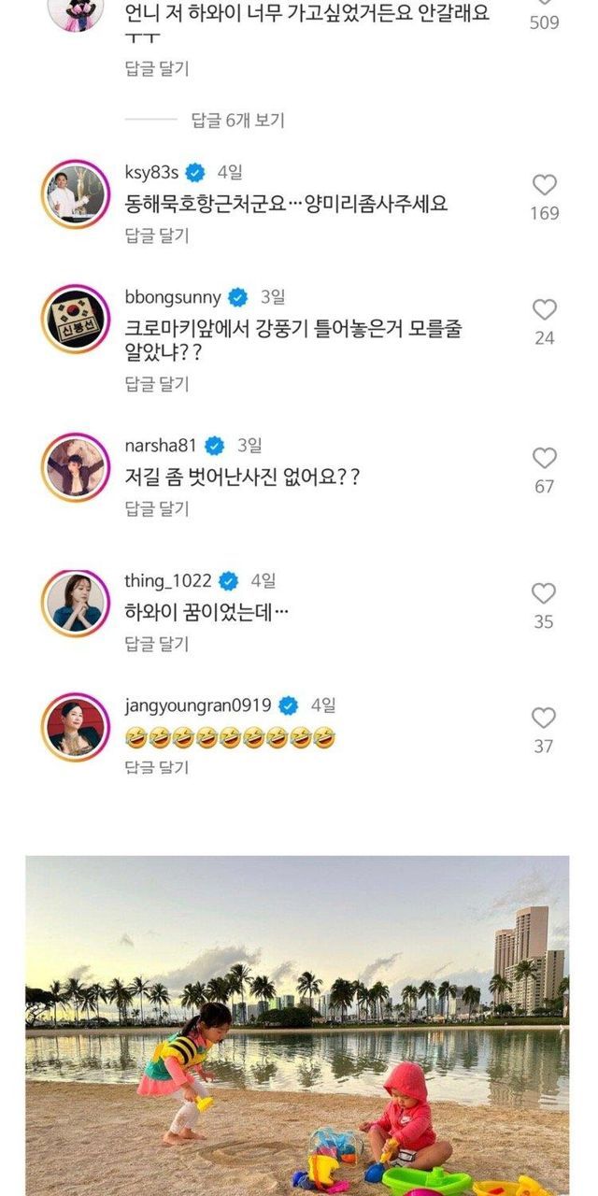Reply to the bbongsunny comment

pos(157,383)
